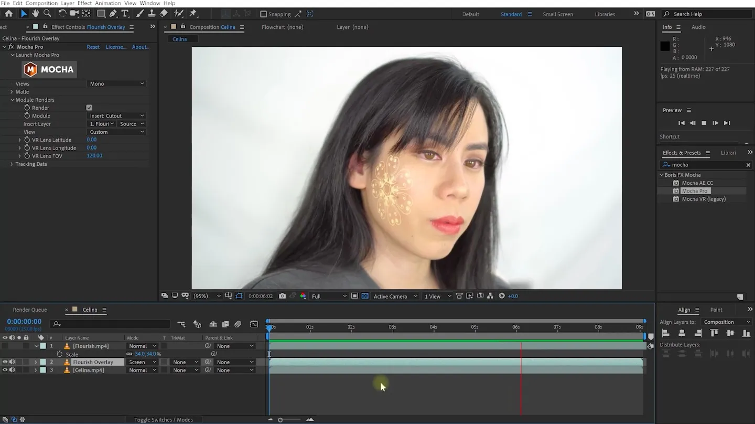Click the timeline zoom slider handle
This screenshot has height=424, width=755.
click(x=281, y=420)
